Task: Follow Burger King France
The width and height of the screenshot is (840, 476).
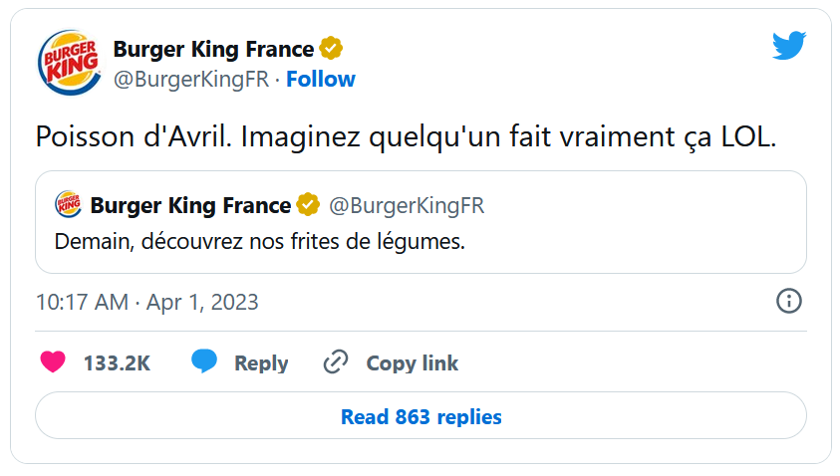Action: [x=321, y=80]
